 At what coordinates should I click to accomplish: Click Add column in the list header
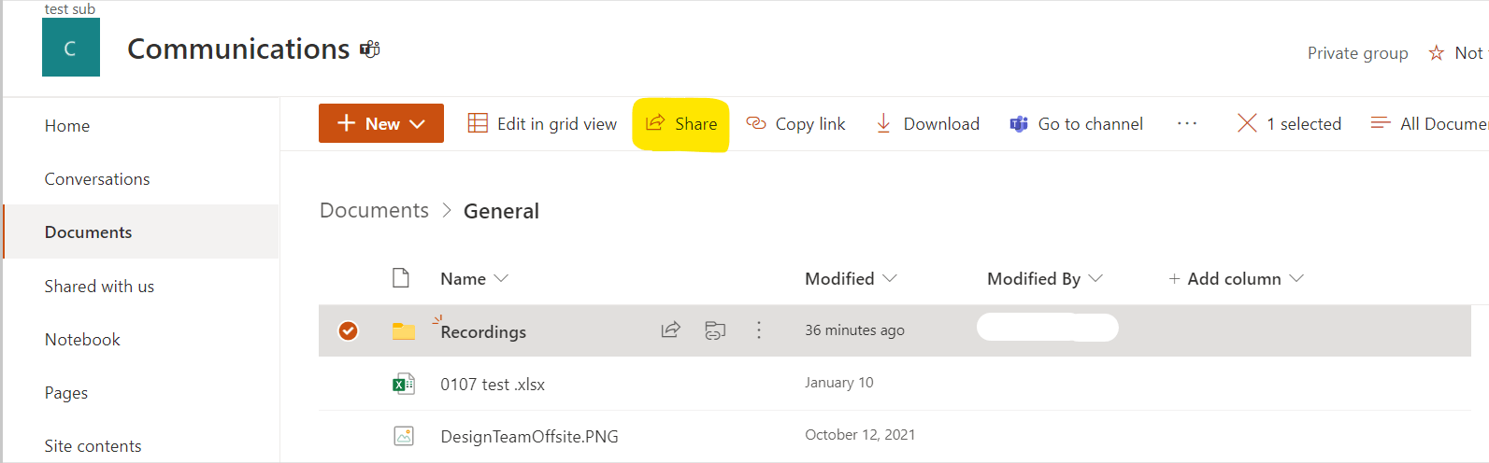click(x=1234, y=278)
